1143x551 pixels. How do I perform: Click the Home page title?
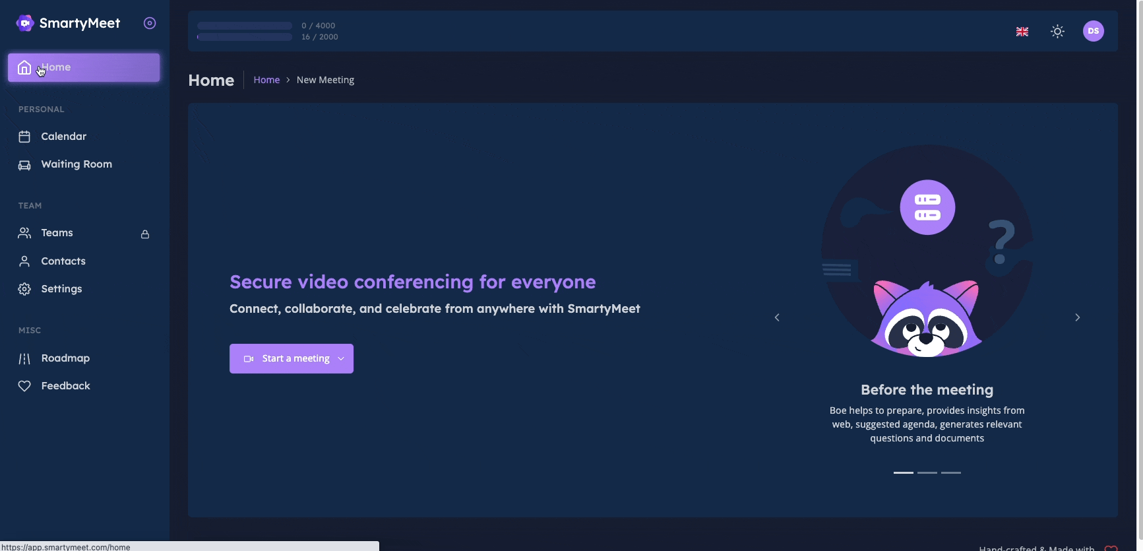(211, 80)
